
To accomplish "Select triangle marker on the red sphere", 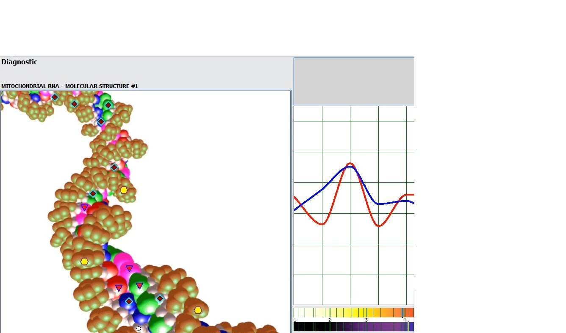I will coord(119,288).
